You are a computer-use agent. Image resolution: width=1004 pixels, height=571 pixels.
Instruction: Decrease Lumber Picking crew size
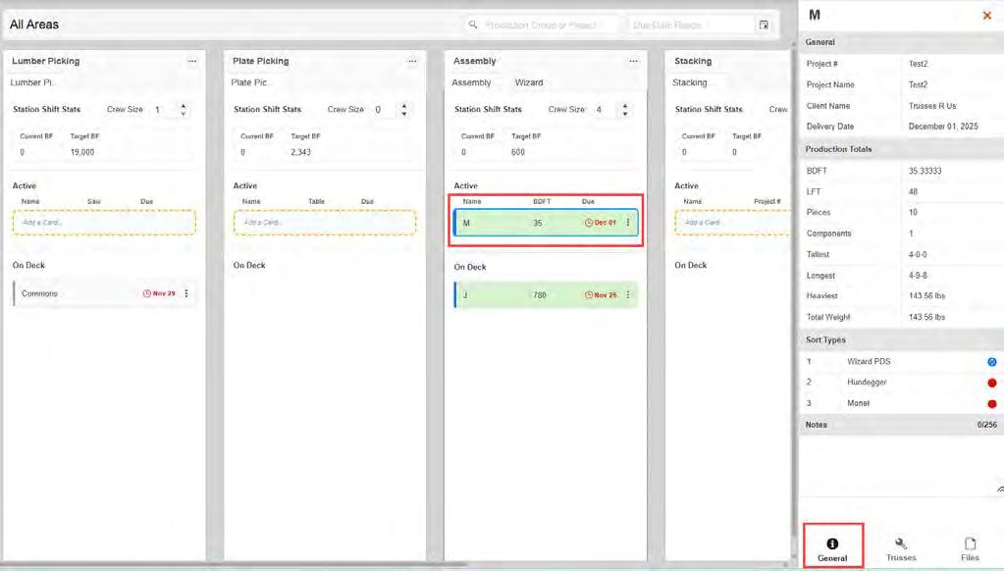184,114
